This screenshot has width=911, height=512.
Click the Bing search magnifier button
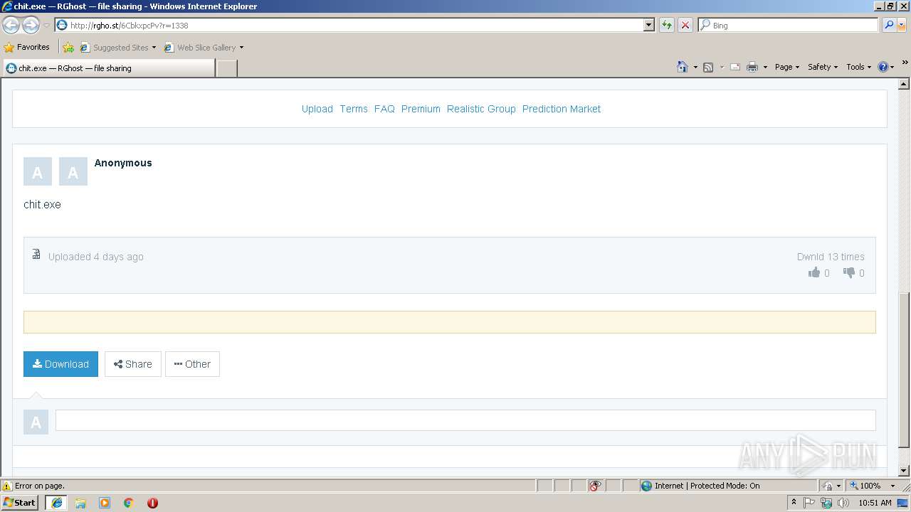[x=888, y=25]
